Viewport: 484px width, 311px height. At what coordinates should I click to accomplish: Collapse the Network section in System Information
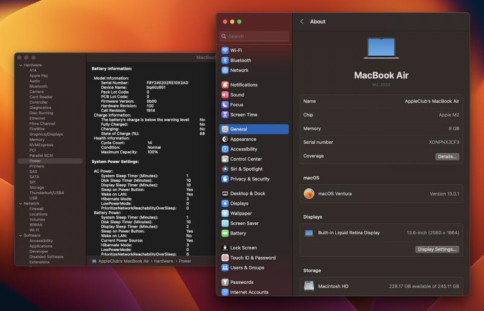coord(21,204)
